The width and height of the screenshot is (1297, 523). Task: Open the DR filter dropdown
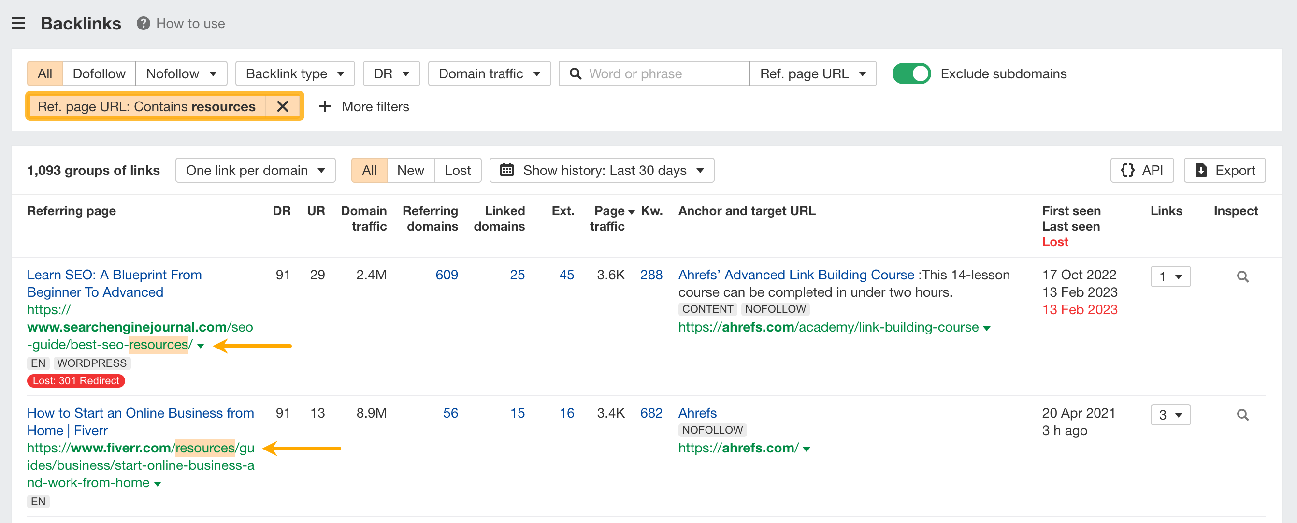391,73
